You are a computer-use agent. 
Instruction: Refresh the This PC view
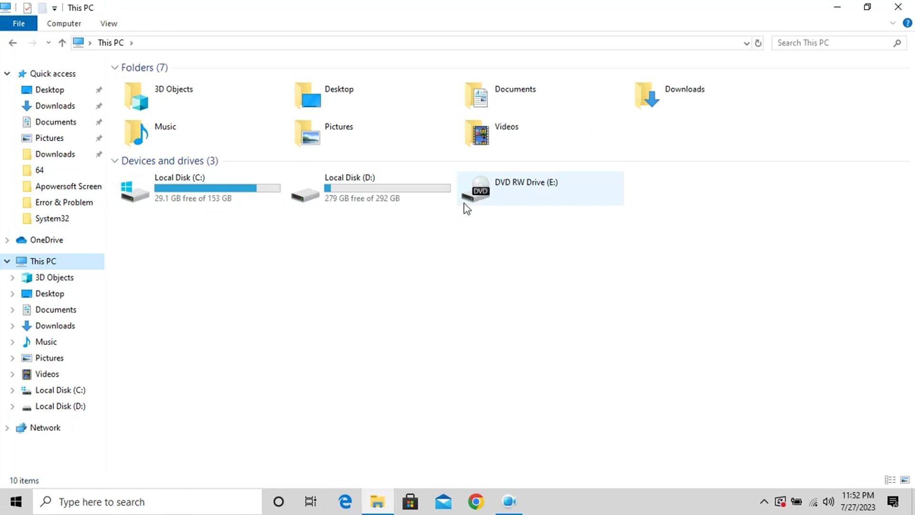click(758, 43)
